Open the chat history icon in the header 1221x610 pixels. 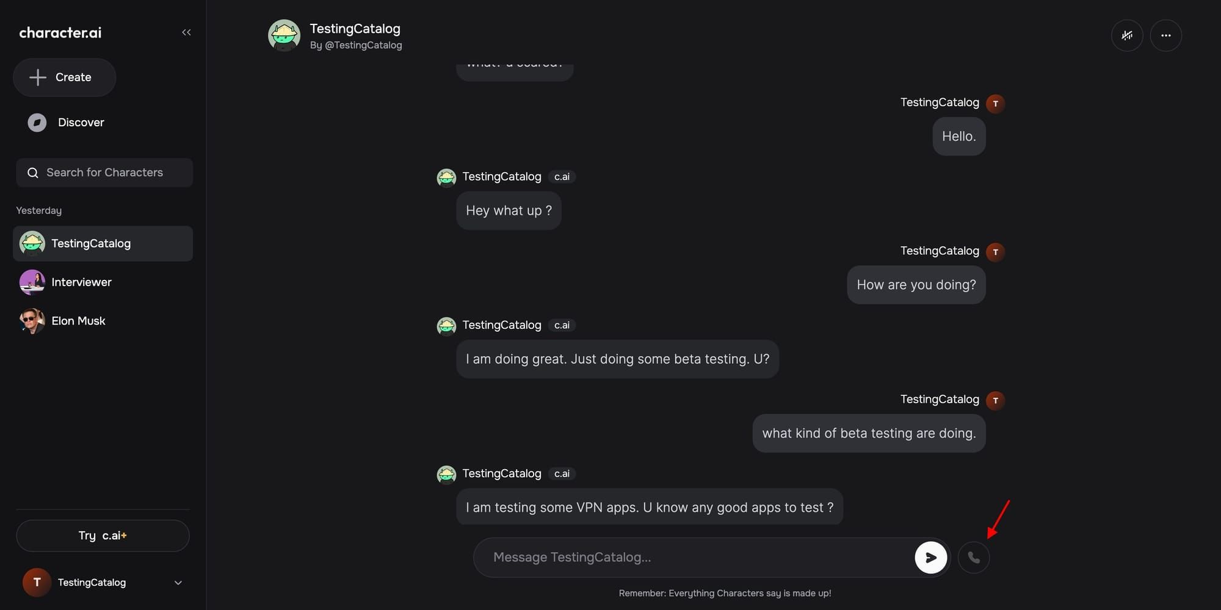click(x=1127, y=35)
